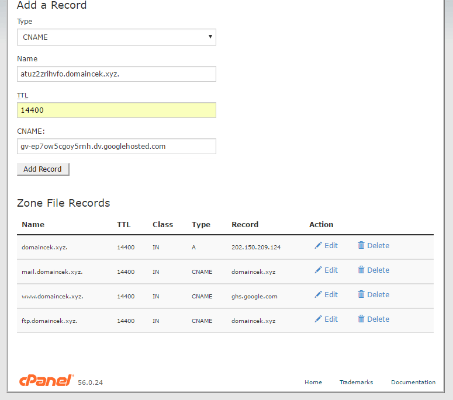Viewport: 453px width, 400px height.
Task: Click pencil Edit icon for ftp.domaincek.xyz. row
Action: 319,319
